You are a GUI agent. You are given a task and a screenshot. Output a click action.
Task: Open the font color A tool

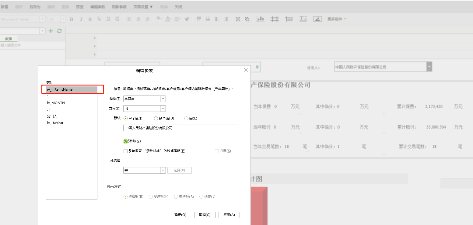coord(168,19)
